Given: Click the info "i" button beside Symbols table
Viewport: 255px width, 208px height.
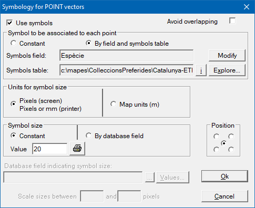Looking at the screenshot, I should [201, 70].
